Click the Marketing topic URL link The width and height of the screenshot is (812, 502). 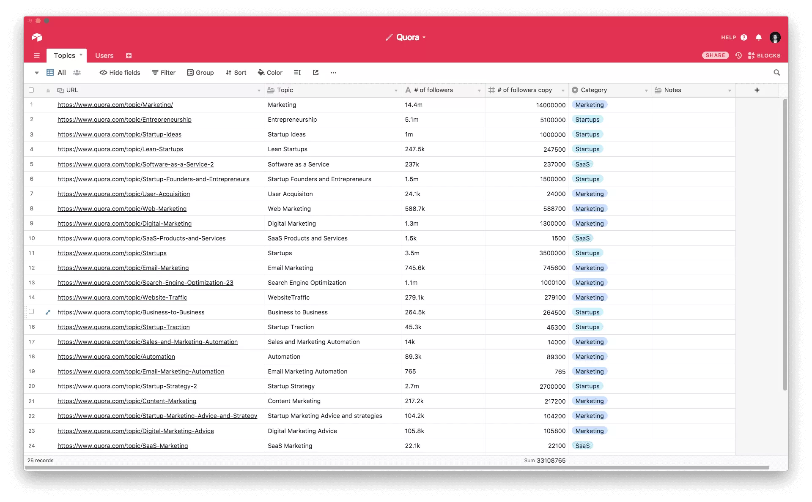115,104
